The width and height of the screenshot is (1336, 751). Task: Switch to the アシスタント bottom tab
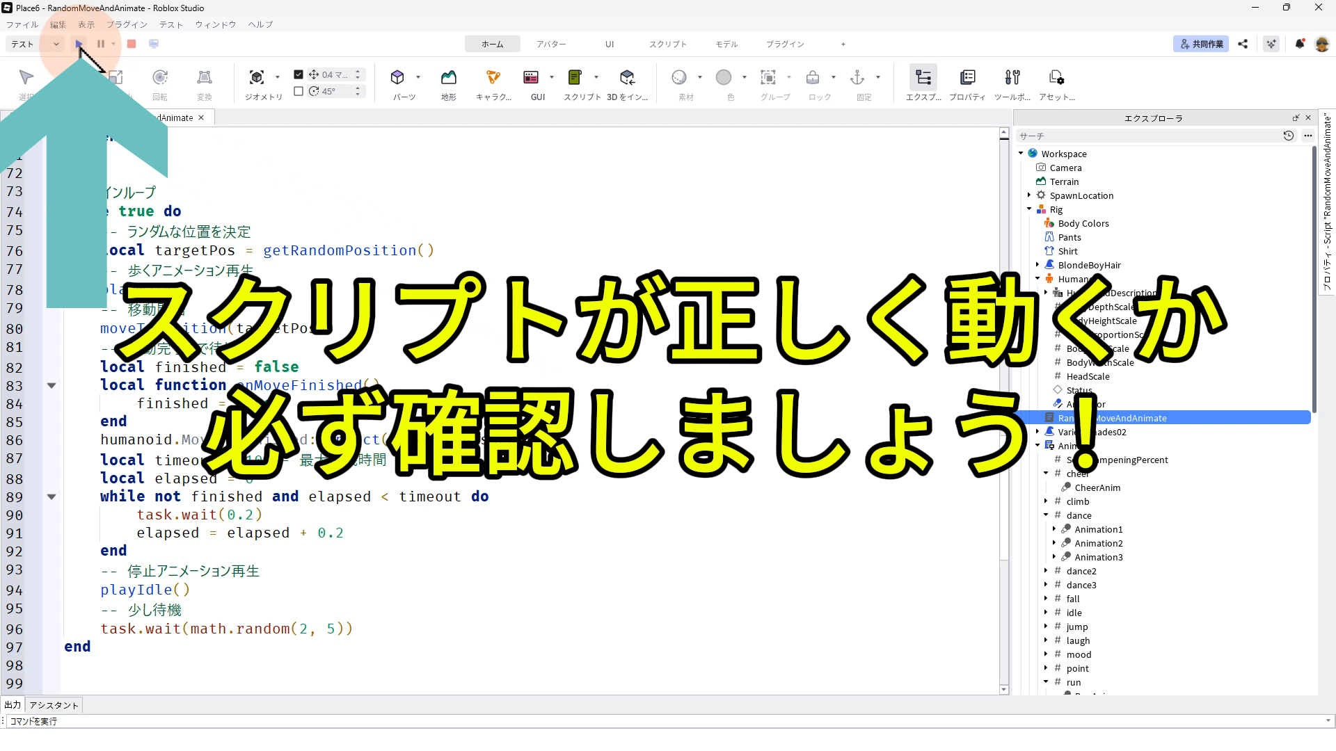54,705
